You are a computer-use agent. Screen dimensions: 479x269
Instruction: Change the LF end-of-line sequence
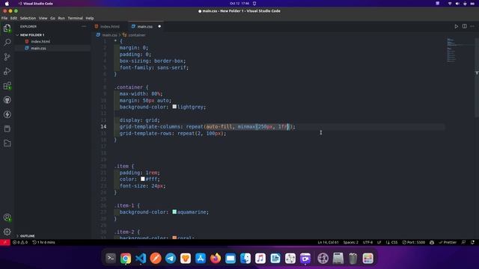click(379, 242)
